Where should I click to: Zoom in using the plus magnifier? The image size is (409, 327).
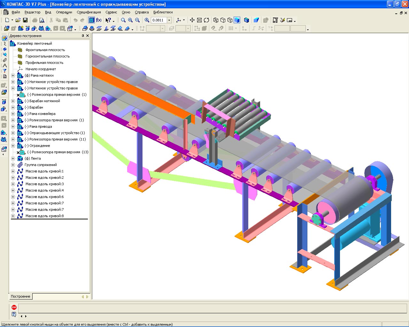pos(130,20)
